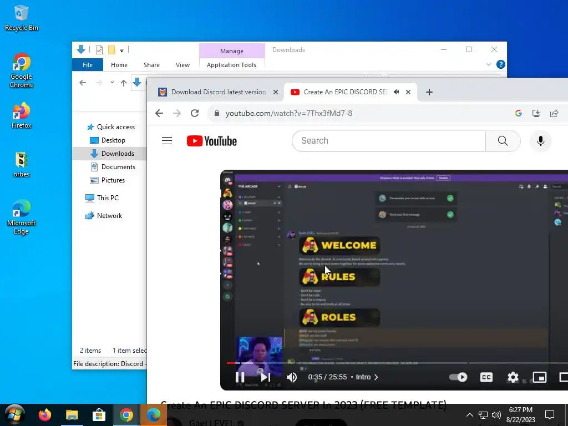Switch to Chrome in the taskbar

click(x=126, y=415)
